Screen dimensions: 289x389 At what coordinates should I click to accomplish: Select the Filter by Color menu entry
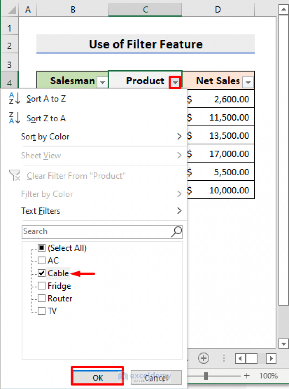coord(47,194)
